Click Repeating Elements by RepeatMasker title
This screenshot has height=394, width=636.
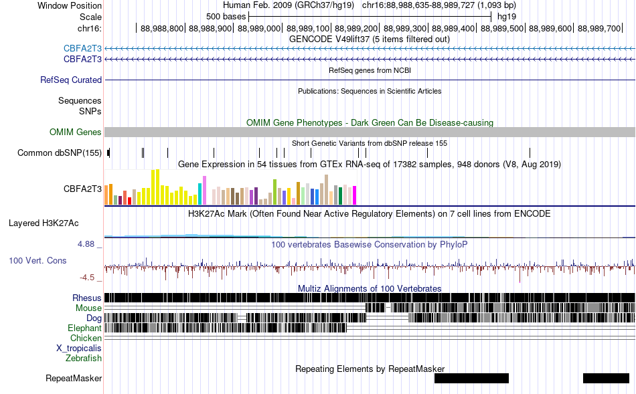[370, 369]
